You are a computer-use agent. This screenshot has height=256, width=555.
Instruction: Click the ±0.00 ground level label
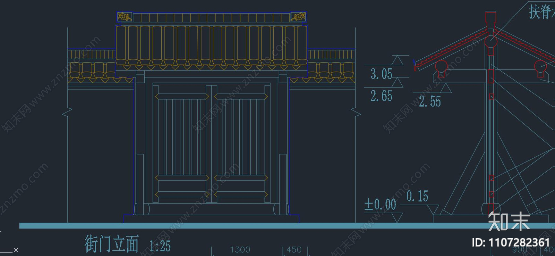(x=380, y=204)
